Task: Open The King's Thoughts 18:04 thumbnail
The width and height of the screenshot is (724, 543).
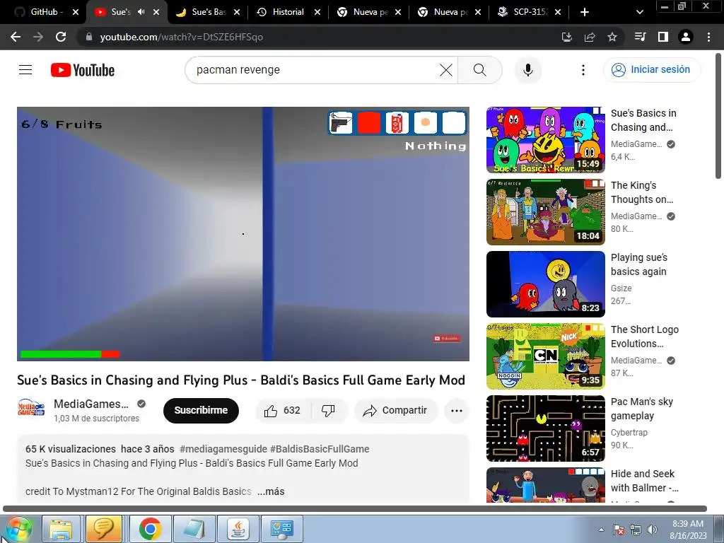Action: pos(546,212)
